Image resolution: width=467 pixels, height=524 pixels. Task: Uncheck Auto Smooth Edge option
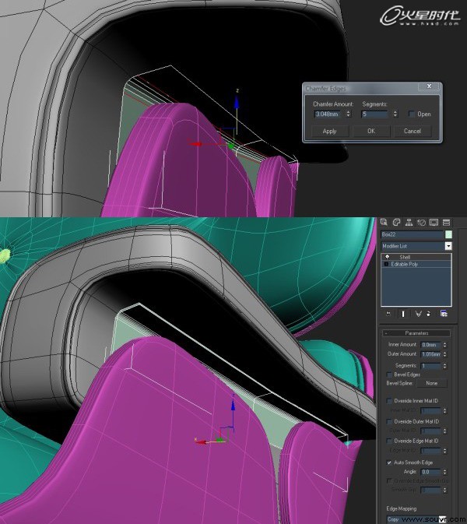point(389,462)
